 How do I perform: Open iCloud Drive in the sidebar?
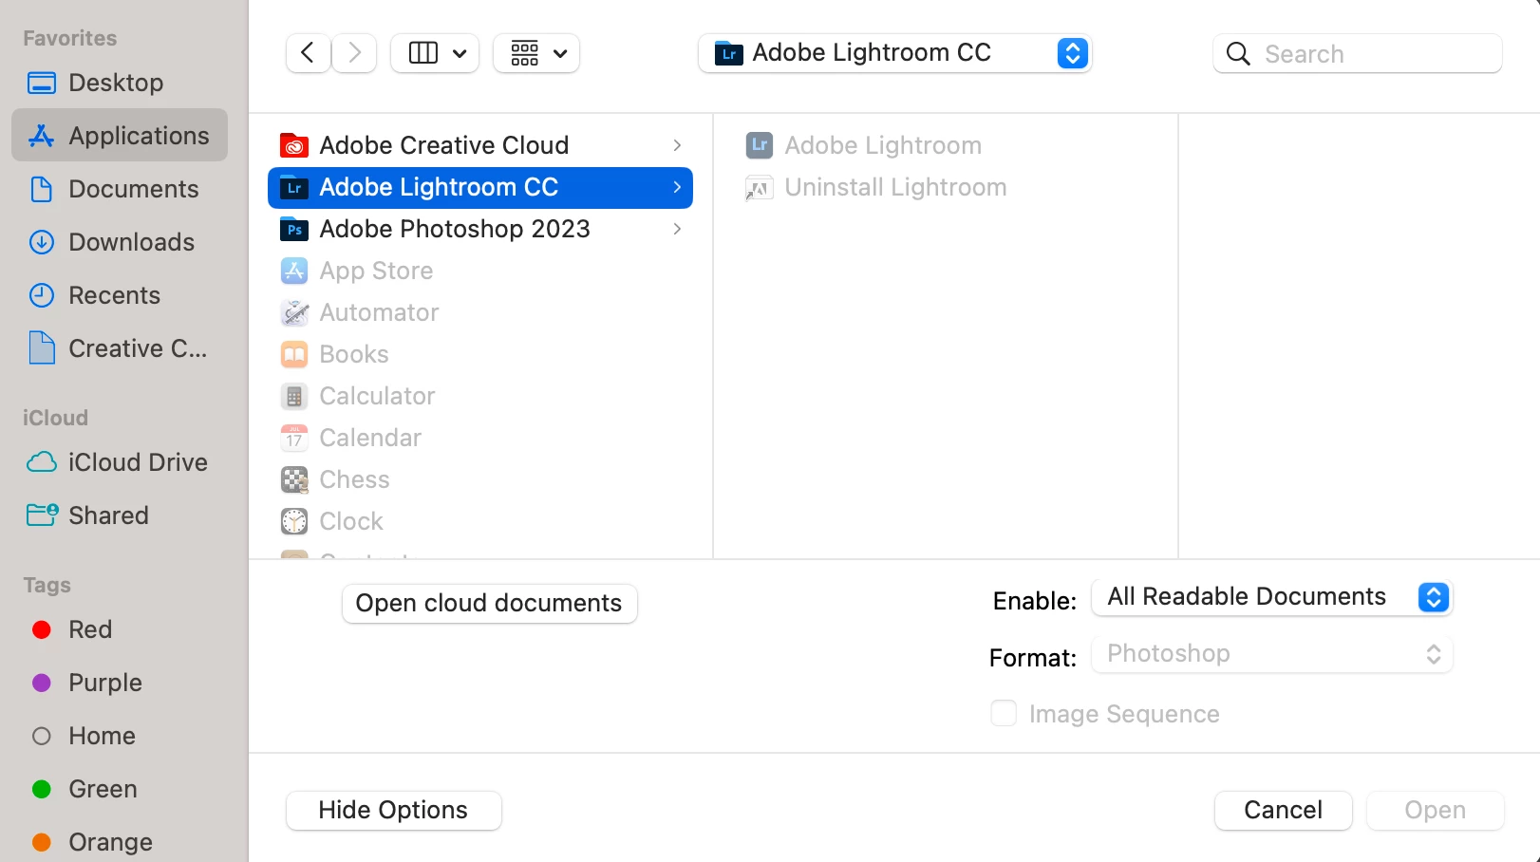tap(120, 462)
